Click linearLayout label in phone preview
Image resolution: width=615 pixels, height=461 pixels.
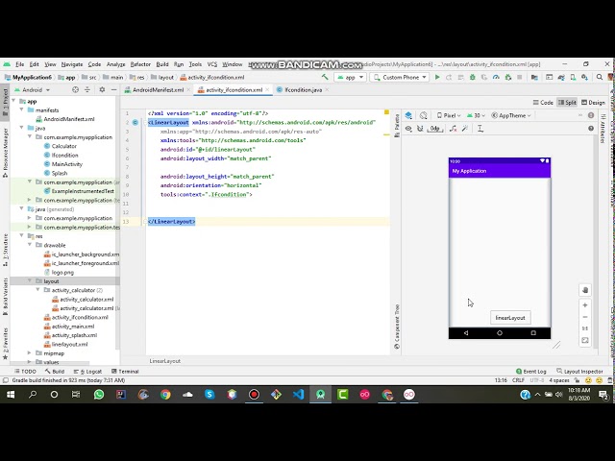coord(510,318)
